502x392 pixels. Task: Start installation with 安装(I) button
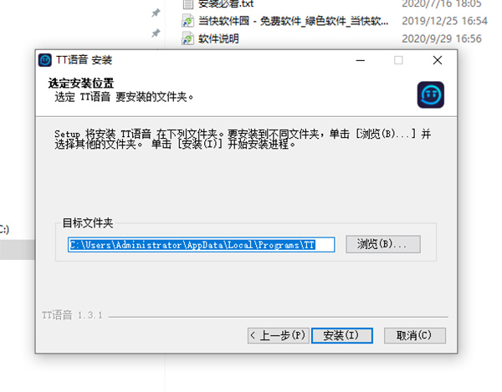tap(342, 336)
